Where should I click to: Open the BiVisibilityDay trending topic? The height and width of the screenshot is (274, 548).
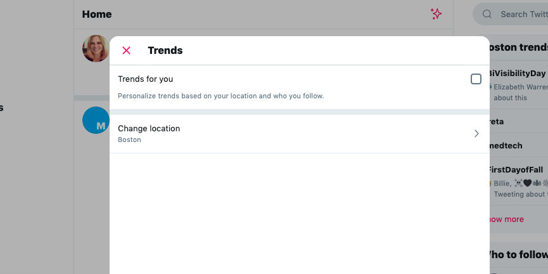click(x=518, y=74)
